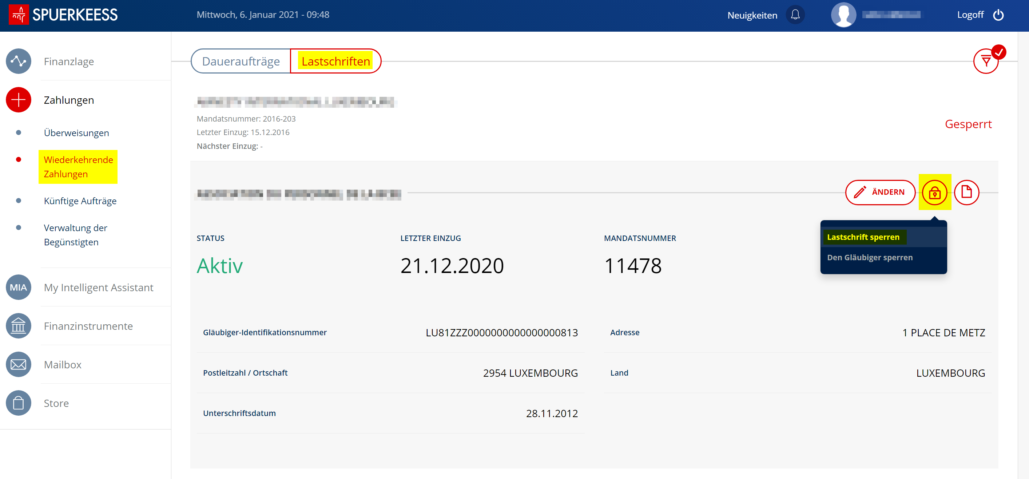This screenshot has height=479, width=1029.
Task: Click the Finanzinstrumente bank building icon
Action: pos(18,326)
